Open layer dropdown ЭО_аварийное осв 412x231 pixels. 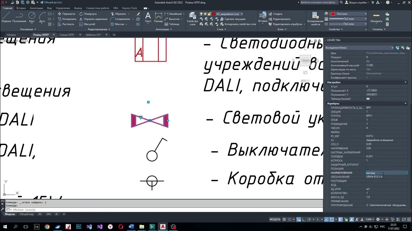(241, 14)
